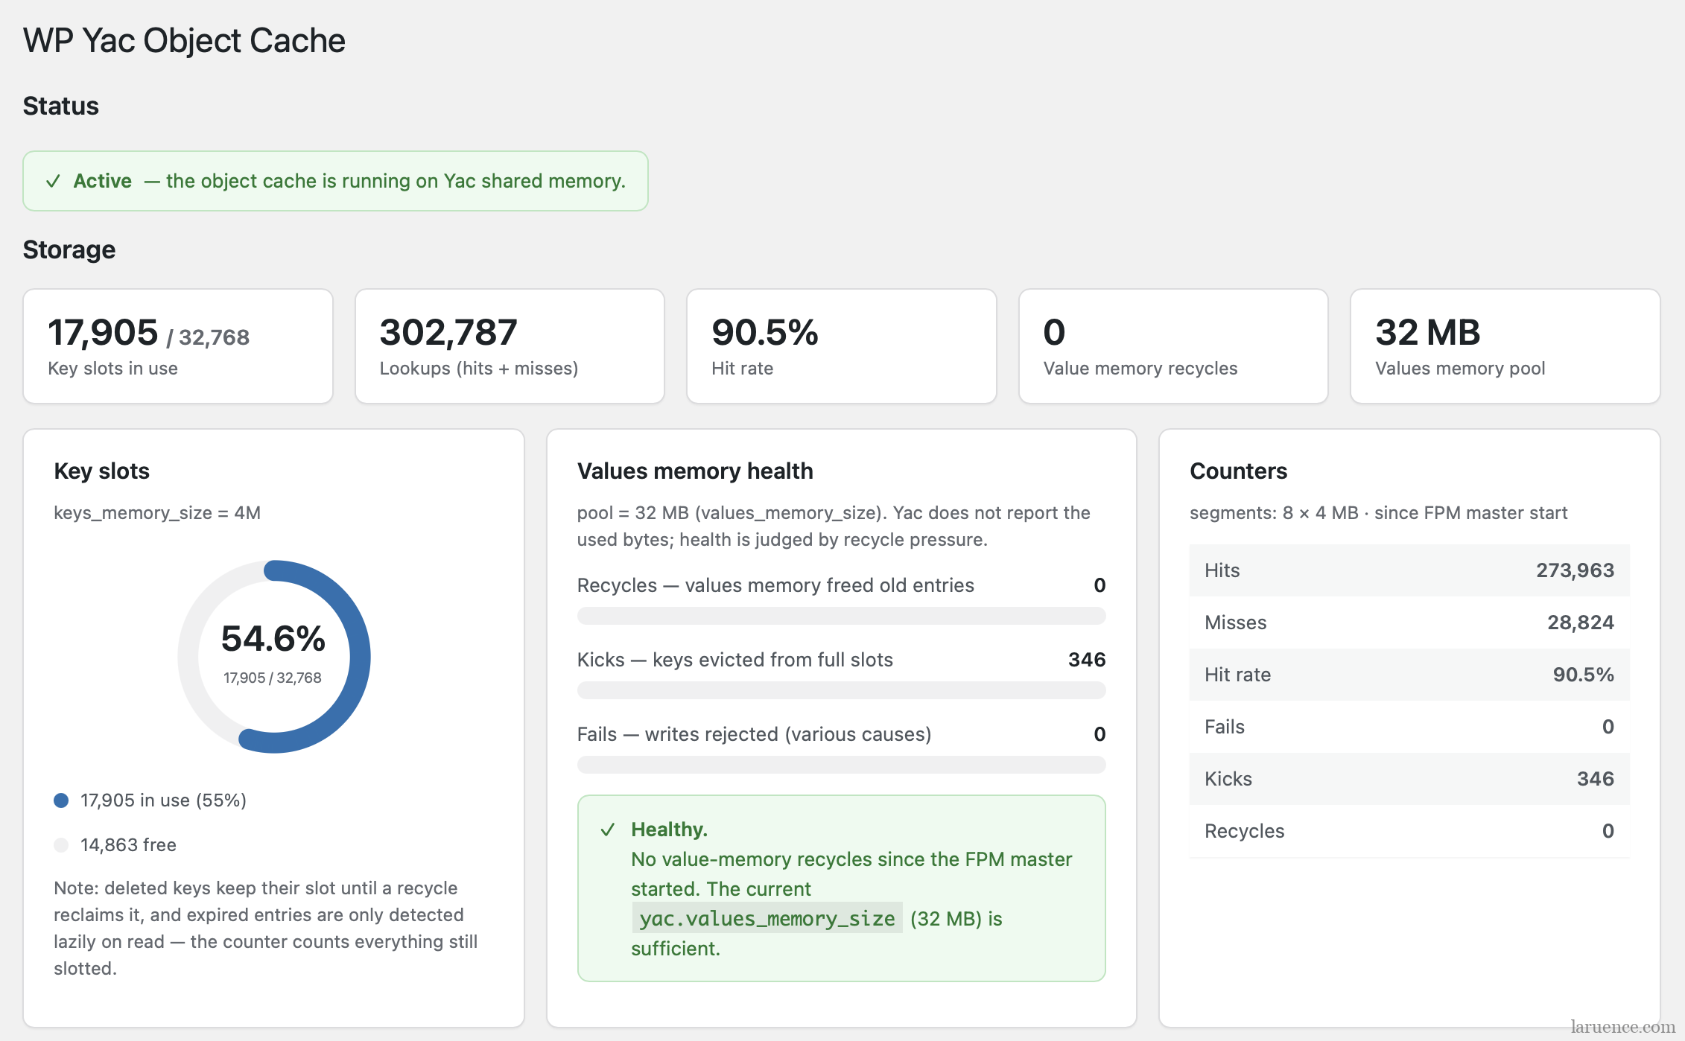Screen dimensions: 1685x1041
Task: Select the grey legend dot for 14,863 free
Action: (61, 845)
